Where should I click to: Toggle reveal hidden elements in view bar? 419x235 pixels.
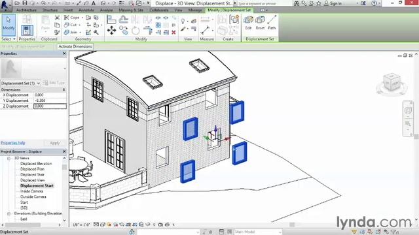pyautogui.click(x=155, y=225)
